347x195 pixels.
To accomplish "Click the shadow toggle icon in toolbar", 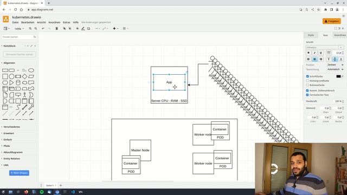I will [88, 29].
